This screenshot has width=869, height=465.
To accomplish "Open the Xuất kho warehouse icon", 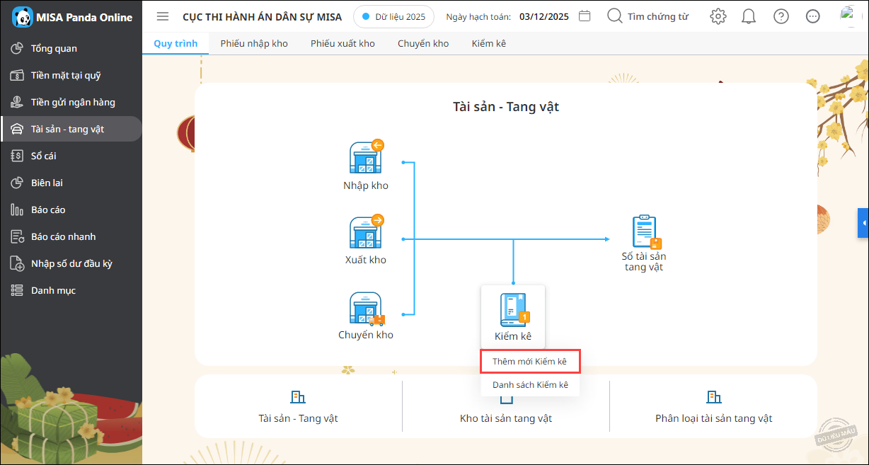I will pyautogui.click(x=367, y=231).
